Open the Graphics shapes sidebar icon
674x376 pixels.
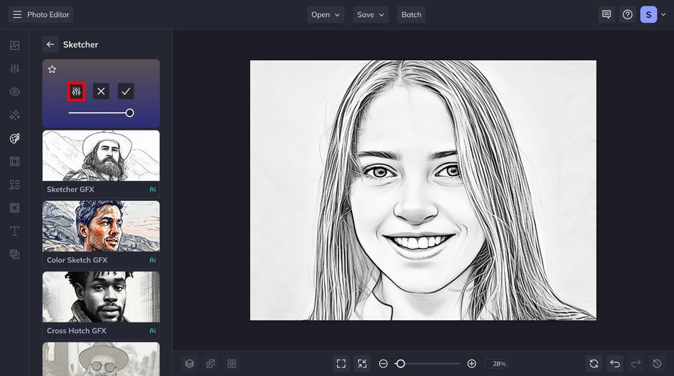(x=14, y=184)
